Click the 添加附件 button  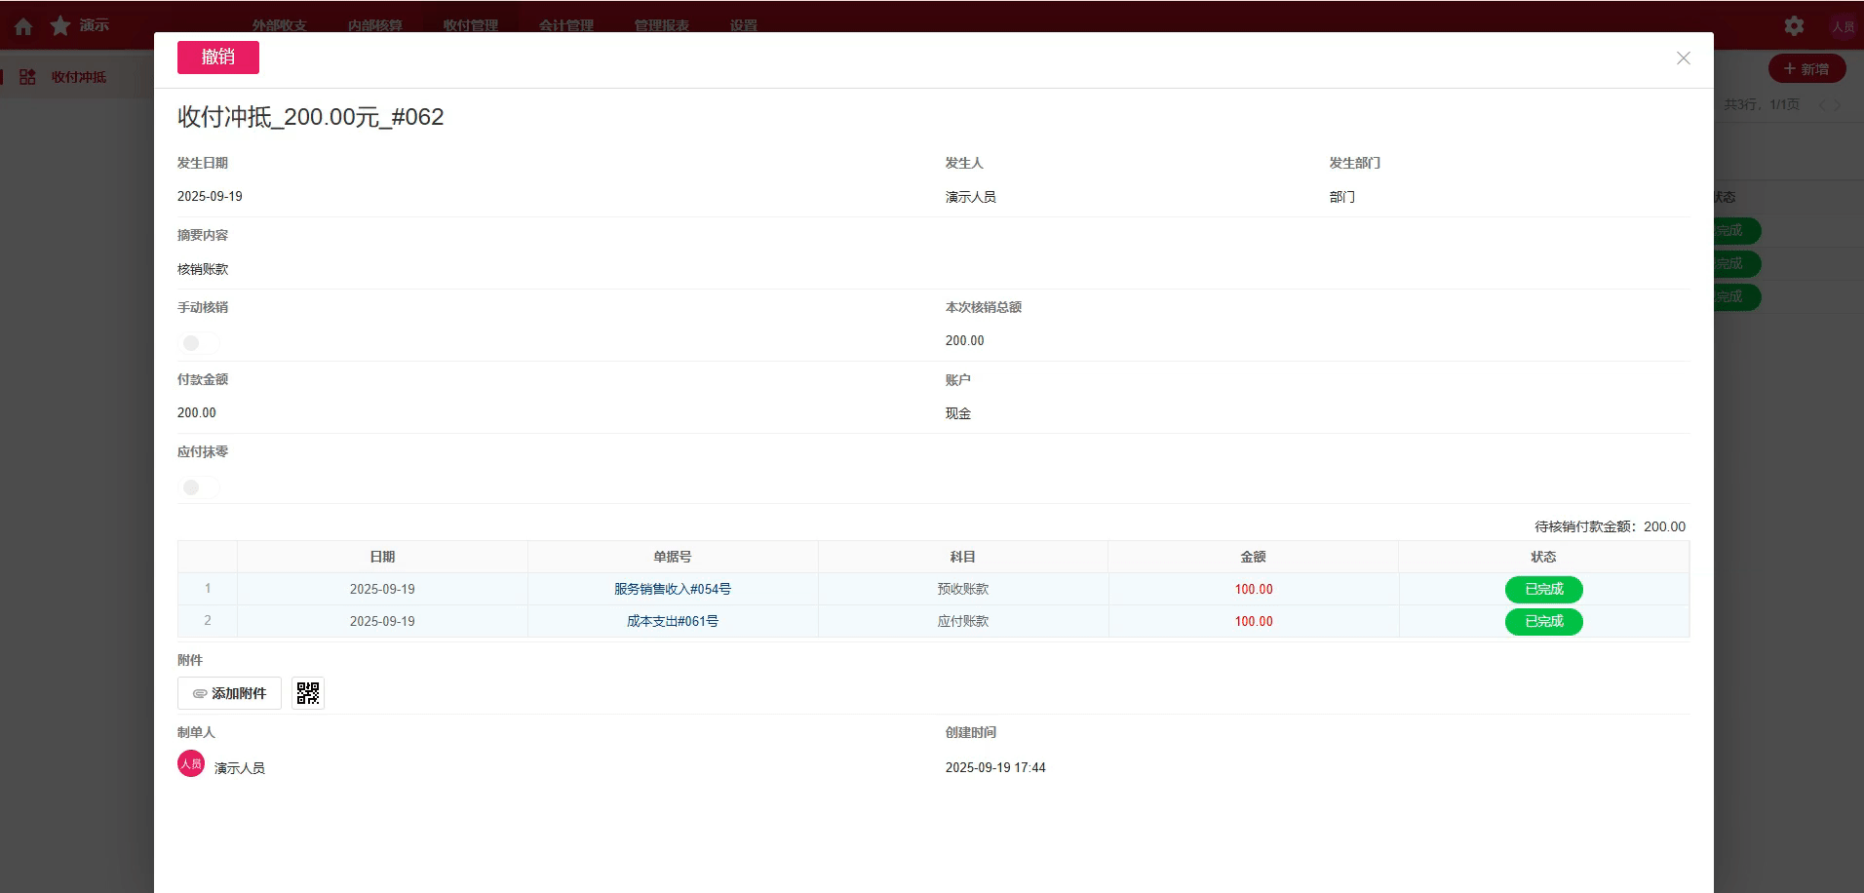(x=229, y=693)
